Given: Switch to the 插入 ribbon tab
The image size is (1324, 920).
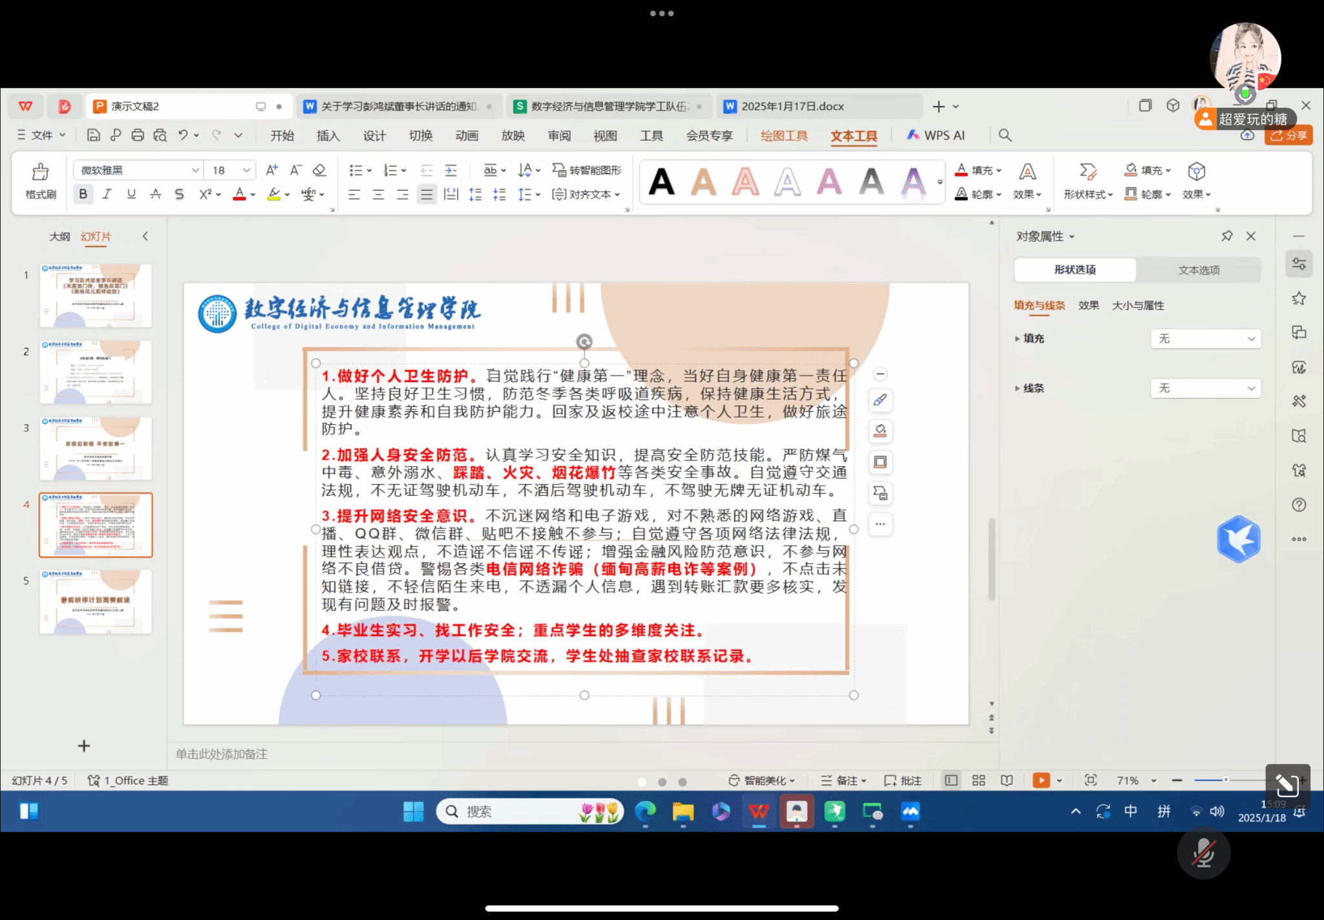Looking at the screenshot, I should click(328, 135).
